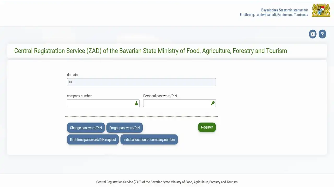Click Initial allocation of company number
334x187 pixels.
pyautogui.click(x=149, y=139)
